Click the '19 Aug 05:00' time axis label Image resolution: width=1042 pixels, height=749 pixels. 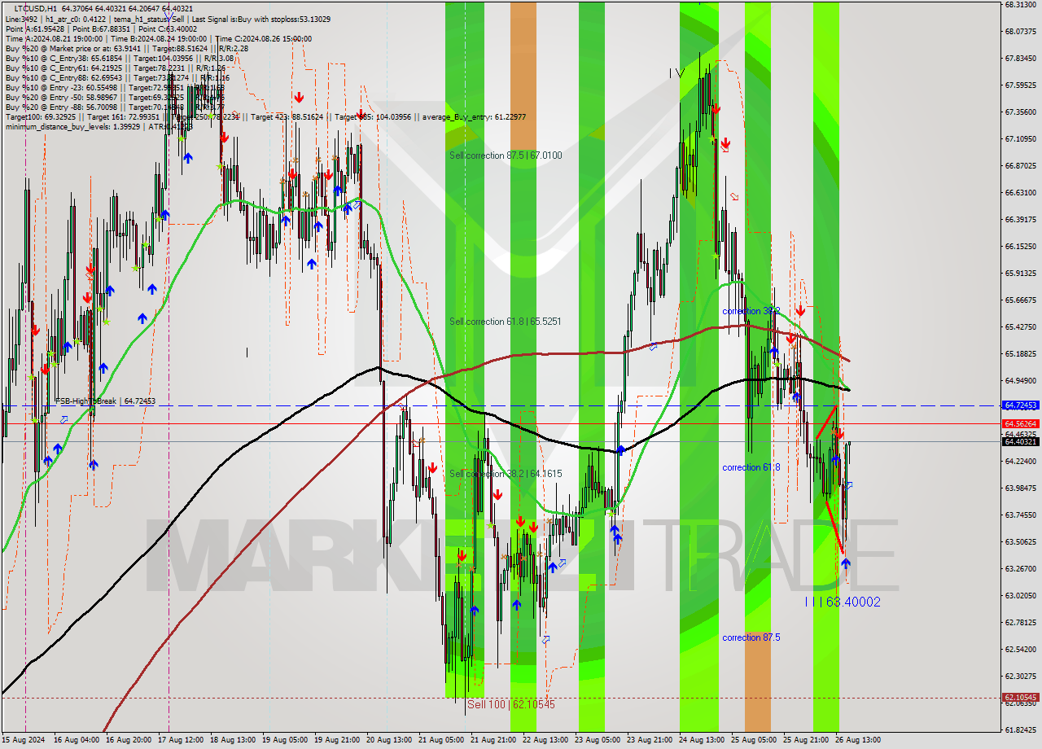[286, 740]
